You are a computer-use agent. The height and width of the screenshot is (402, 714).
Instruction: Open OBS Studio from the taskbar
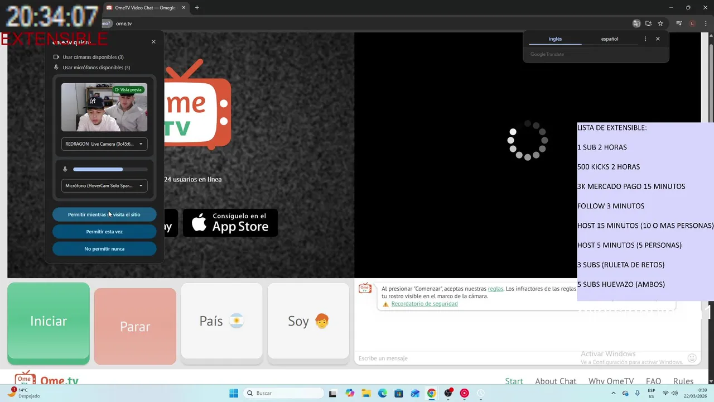[448, 393]
